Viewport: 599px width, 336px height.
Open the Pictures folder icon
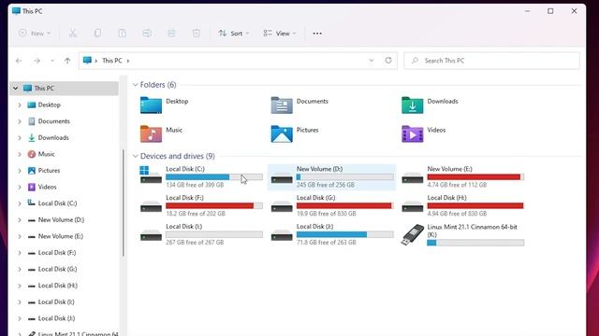(x=282, y=133)
